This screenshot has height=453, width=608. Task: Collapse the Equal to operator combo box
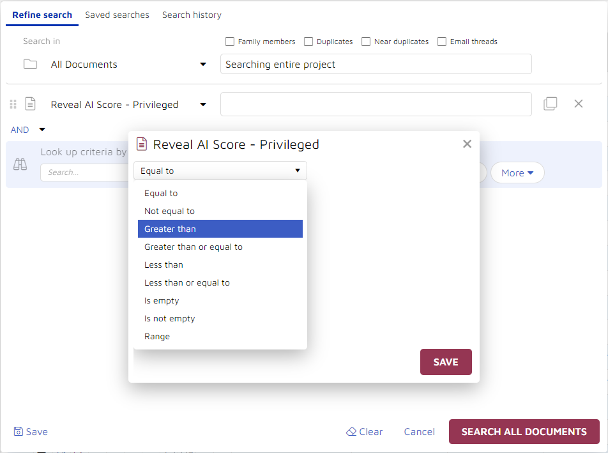point(220,171)
